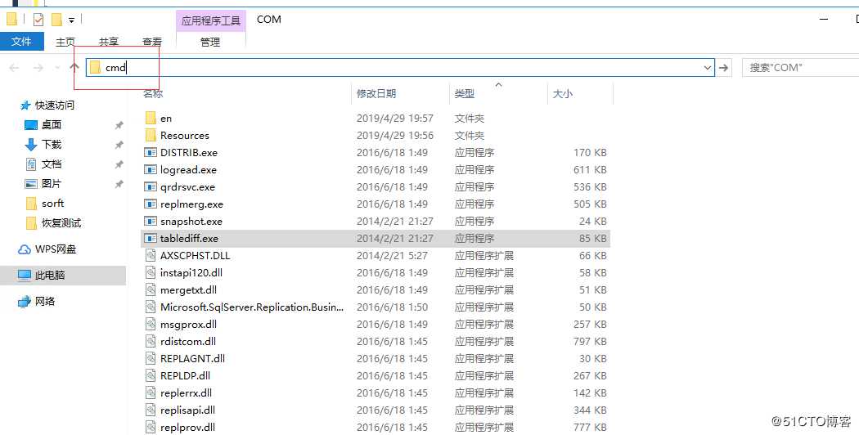Click the instapi120.dll file icon
Screen dimensions: 859x435
tap(151, 273)
